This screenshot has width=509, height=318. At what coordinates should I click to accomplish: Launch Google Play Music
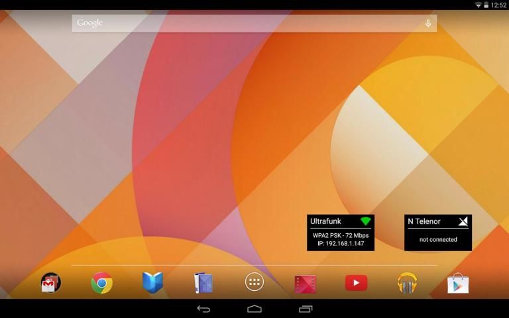(x=407, y=283)
